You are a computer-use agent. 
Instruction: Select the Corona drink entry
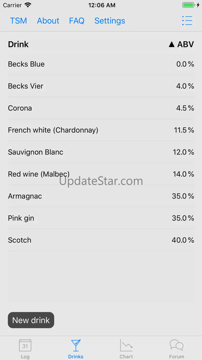(101, 108)
